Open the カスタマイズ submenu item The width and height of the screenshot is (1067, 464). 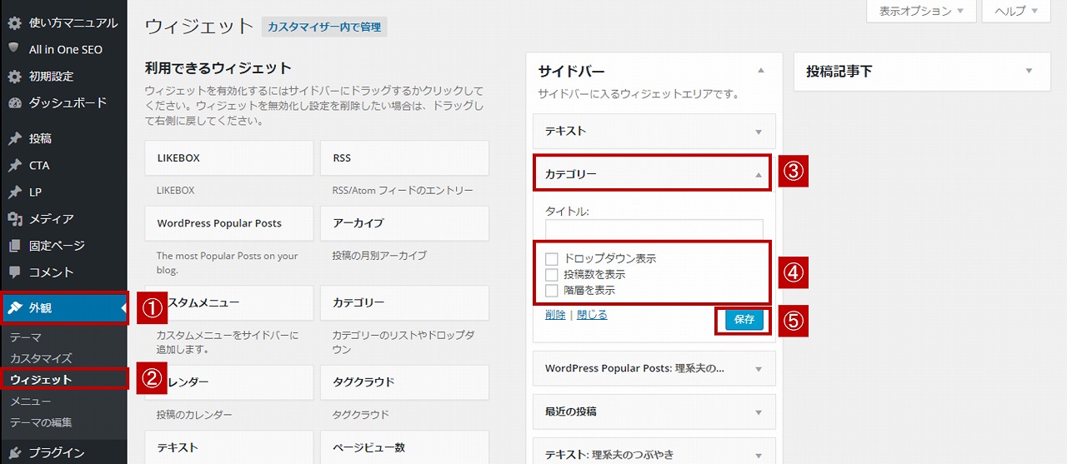(41, 358)
